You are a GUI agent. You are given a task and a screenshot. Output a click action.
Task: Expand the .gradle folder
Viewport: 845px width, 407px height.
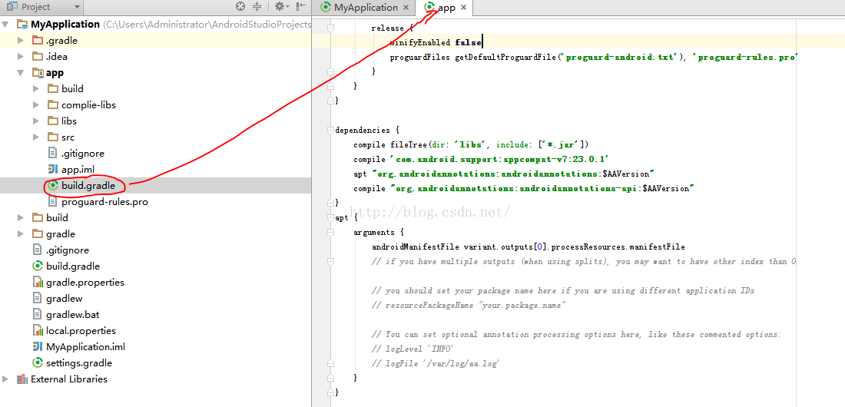tap(21, 41)
